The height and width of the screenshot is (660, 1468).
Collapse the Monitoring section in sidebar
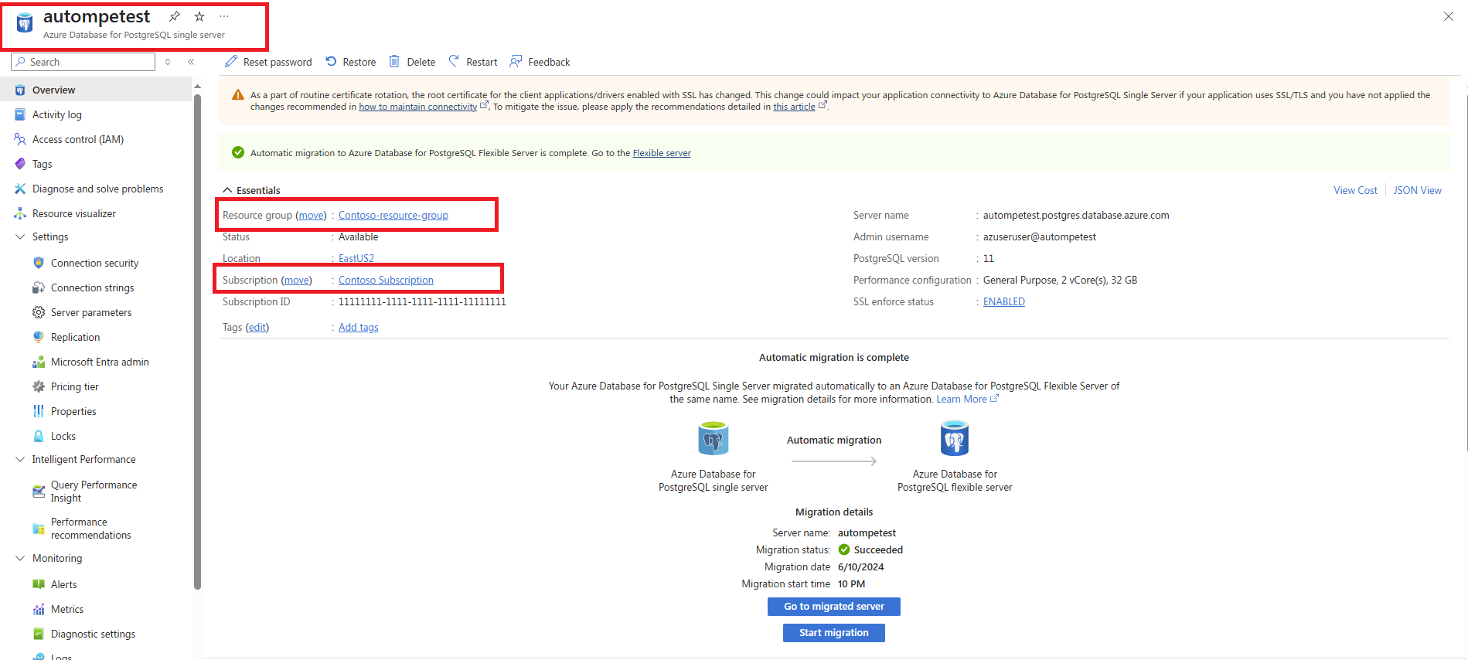point(20,558)
